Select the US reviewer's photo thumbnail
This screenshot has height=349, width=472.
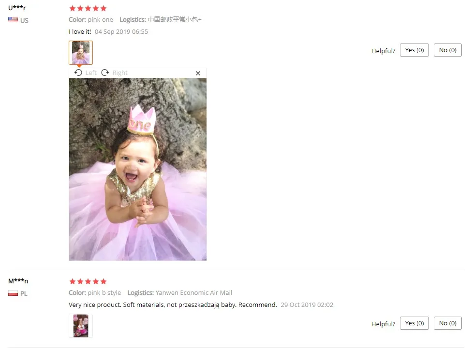click(81, 53)
